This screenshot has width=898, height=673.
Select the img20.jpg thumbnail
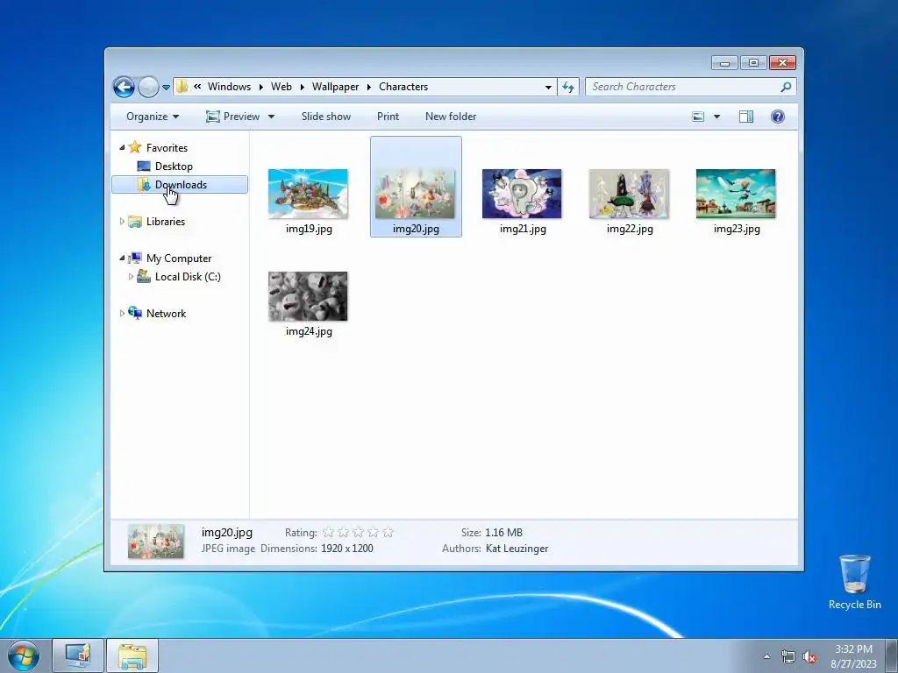[x=415, y=194]
